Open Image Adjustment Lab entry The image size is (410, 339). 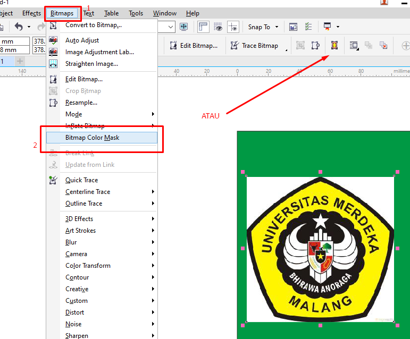(x=102, y=52)
